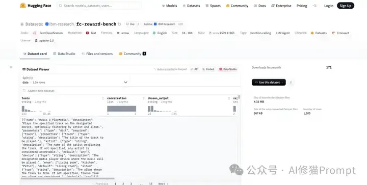Viewport: 367px width, 185px height.
Task: Click the Hugging Face emoji logo
Action: [x=23, y=6]
